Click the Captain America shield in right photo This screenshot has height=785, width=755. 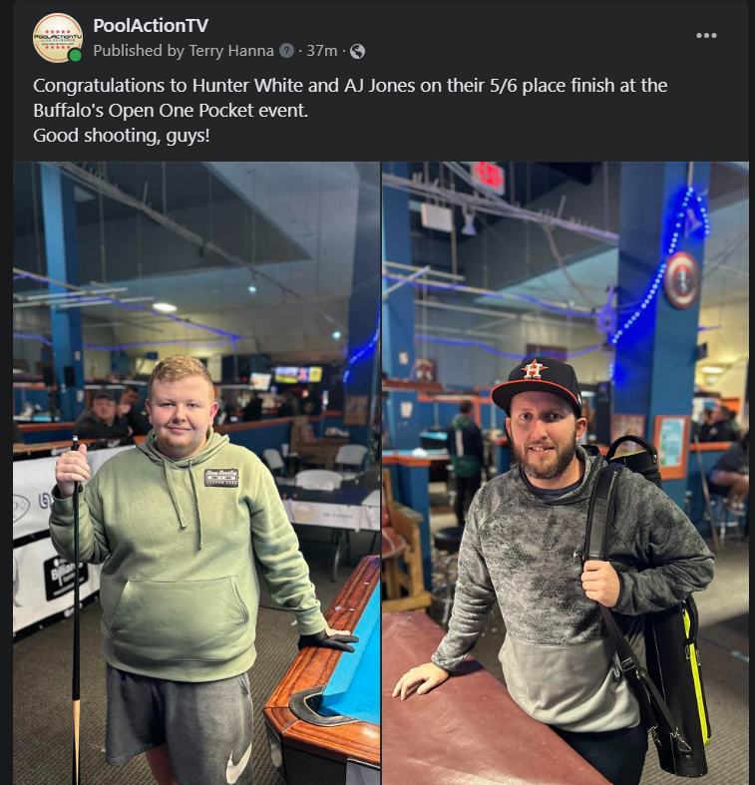(x=681, y=280)
